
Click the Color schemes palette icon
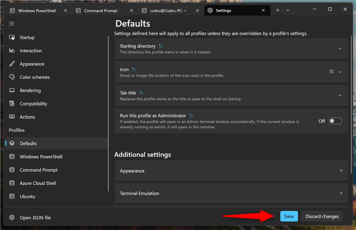pos(12,77)
